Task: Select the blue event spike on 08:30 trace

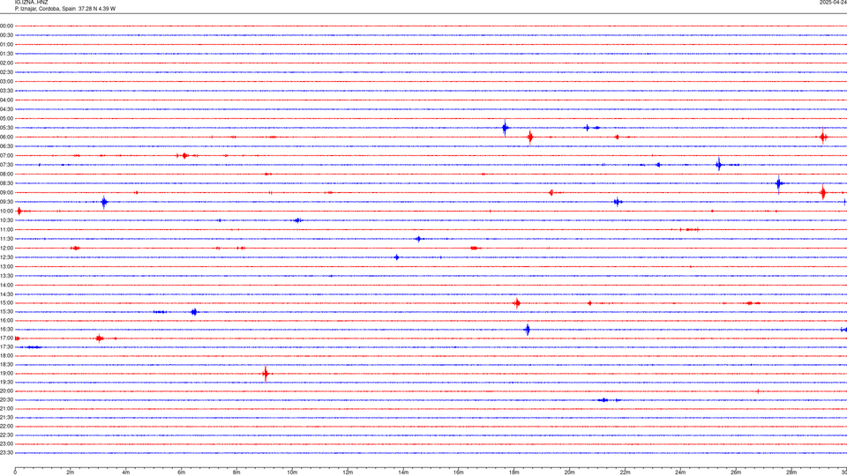Action: point(778,183)
